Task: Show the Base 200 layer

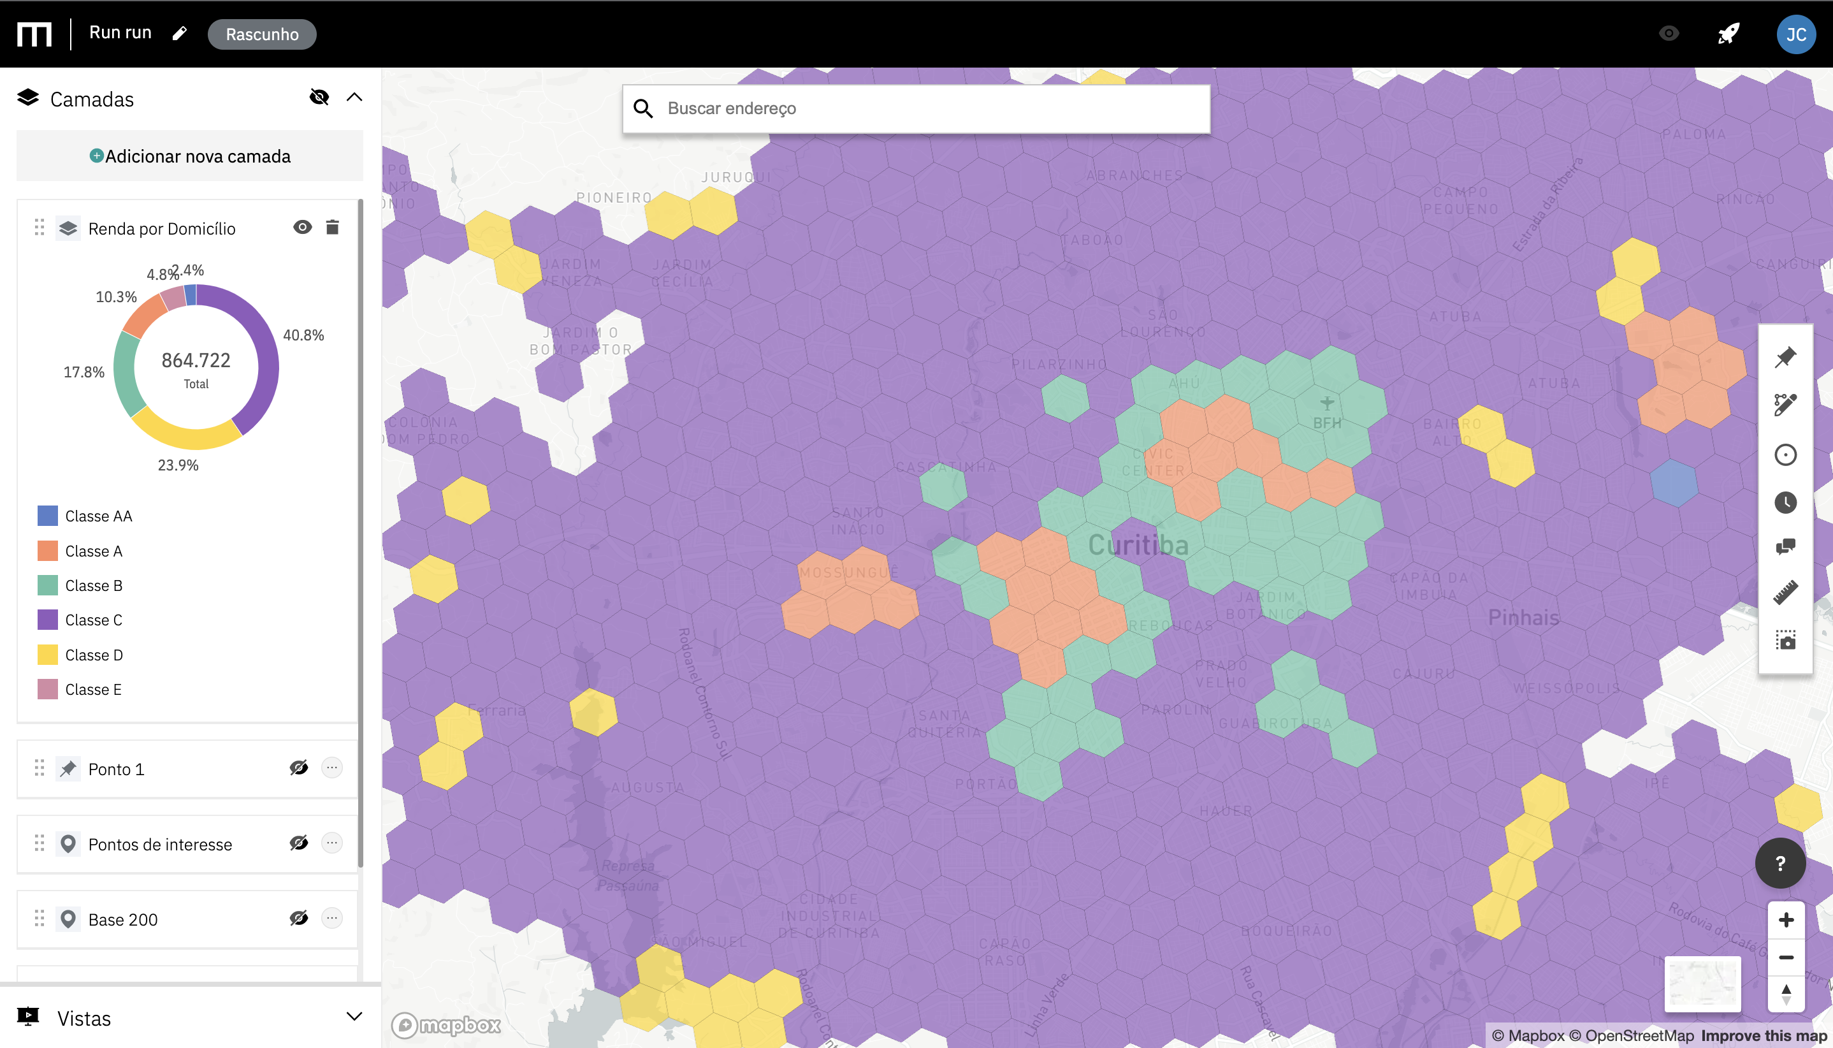Action: 299,919
